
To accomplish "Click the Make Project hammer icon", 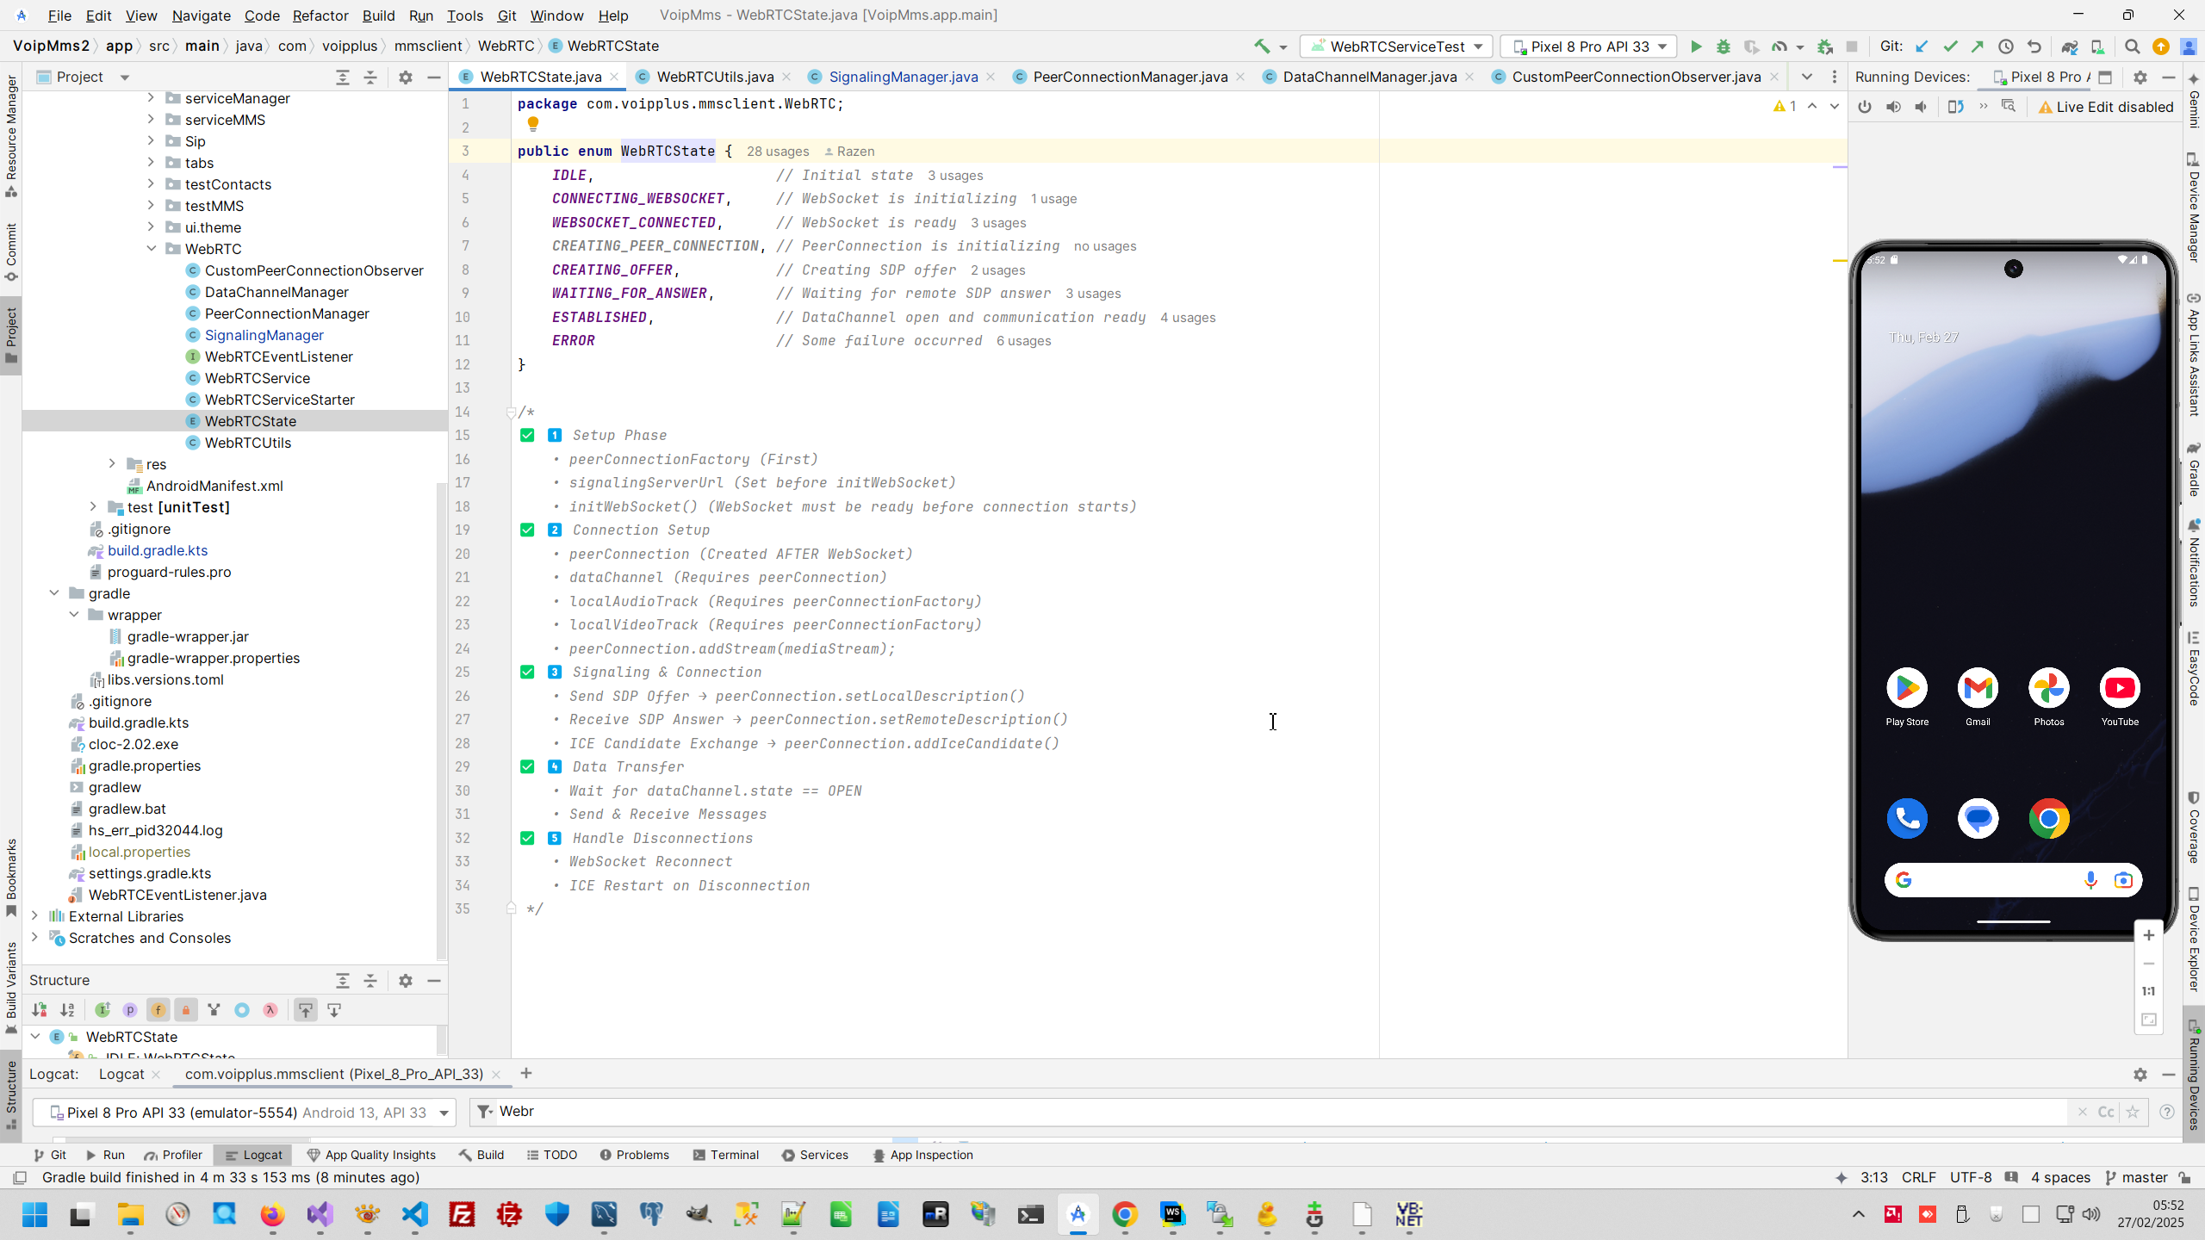I will pyautogui.click(x=1262, y=46).
